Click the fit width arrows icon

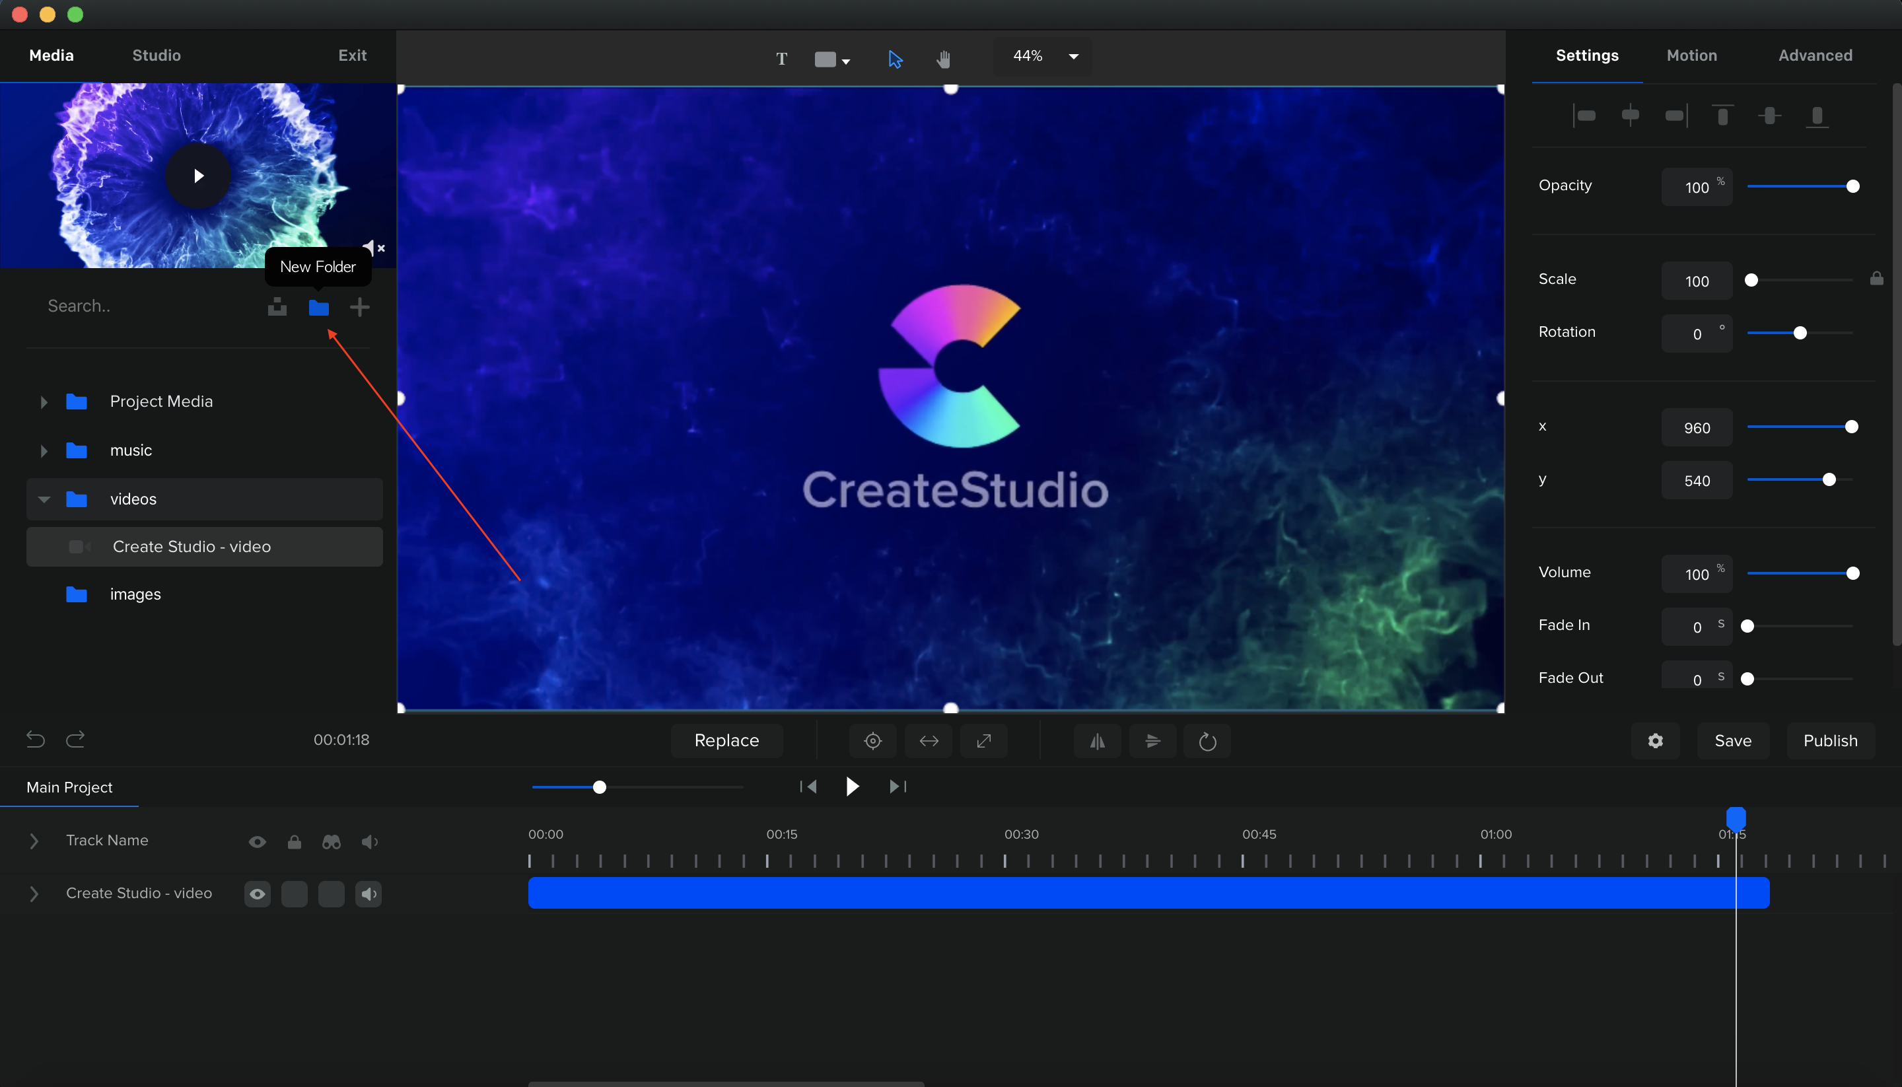pos(929,742)
